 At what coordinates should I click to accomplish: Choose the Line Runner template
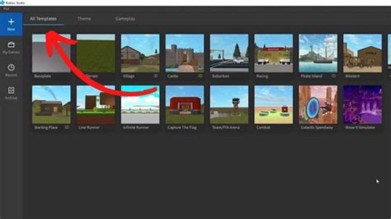click(x=96, y=104)
